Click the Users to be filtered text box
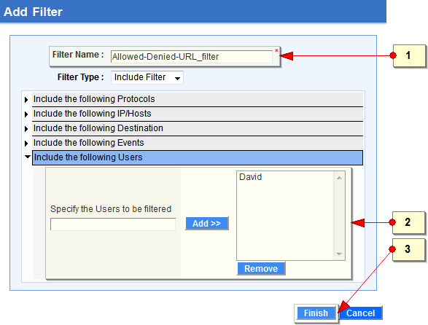The height and width of the screenshot is (325, 428). pyautogui.click(x=113, y=224)
